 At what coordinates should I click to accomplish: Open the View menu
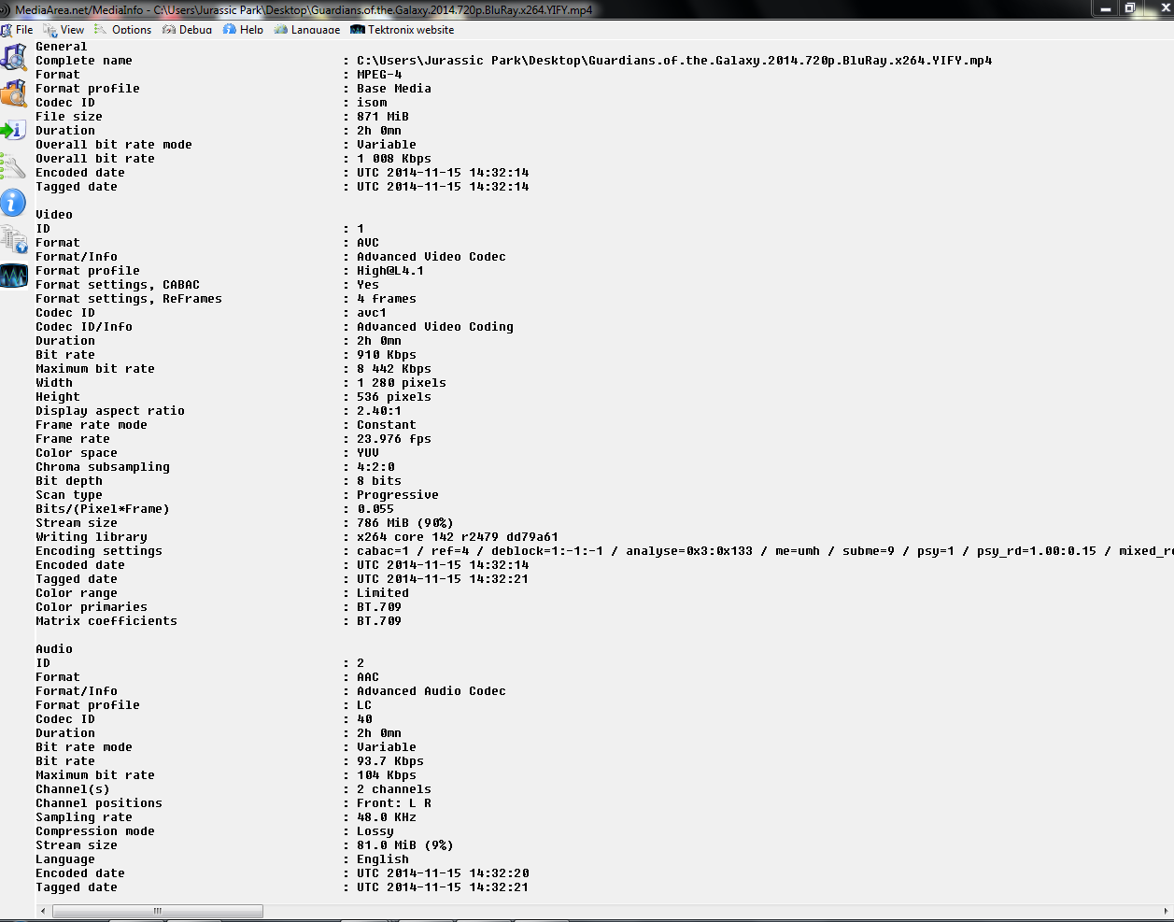[x=64, y=30]
